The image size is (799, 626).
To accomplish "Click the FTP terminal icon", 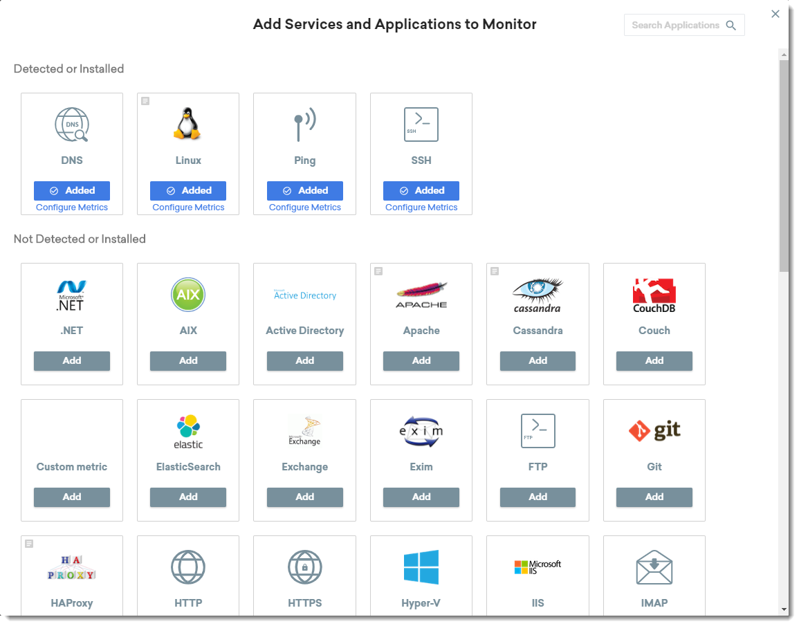I will [538, 431].
